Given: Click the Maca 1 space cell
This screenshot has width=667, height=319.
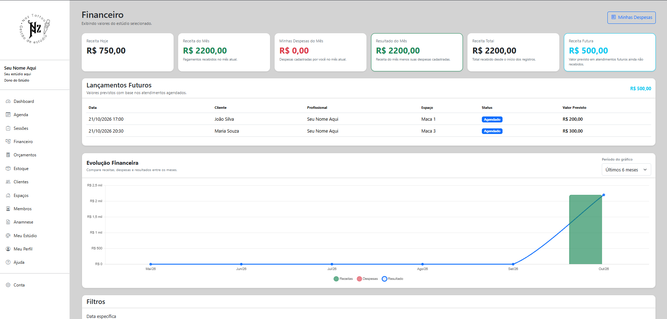Looking at the screenshot, I should tap(428, 119).
